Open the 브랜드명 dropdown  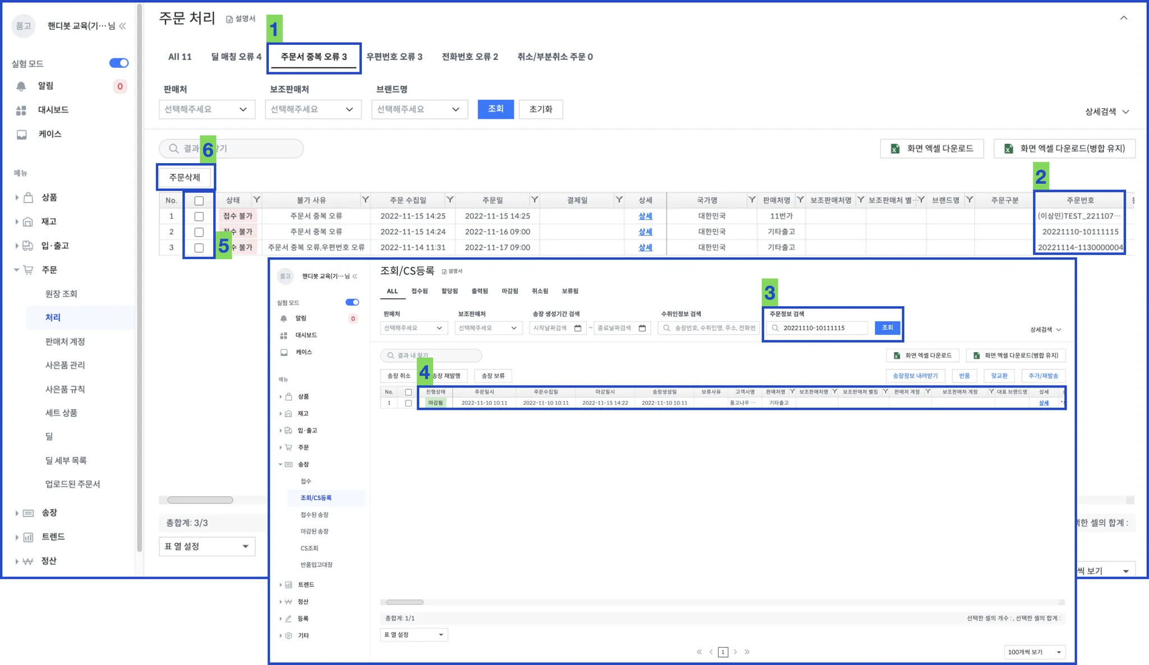419,109
